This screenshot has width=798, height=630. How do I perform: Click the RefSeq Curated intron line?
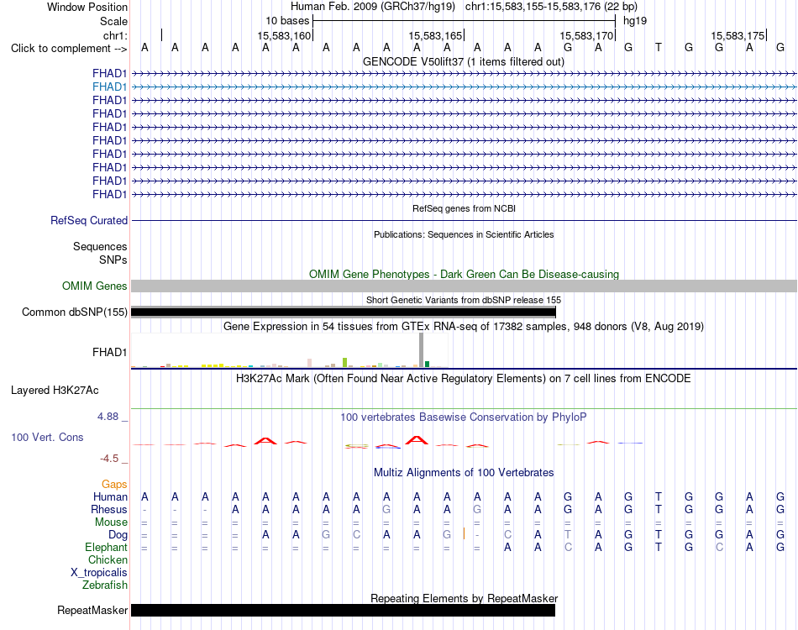[x=464, y=220]
